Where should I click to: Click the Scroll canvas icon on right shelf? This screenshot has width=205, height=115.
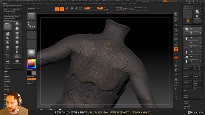(x=176, y=21)
